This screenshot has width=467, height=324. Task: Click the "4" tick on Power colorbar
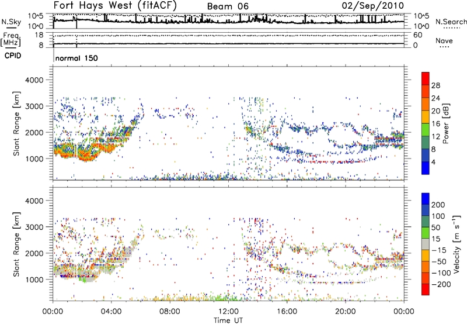click(434, 162)
